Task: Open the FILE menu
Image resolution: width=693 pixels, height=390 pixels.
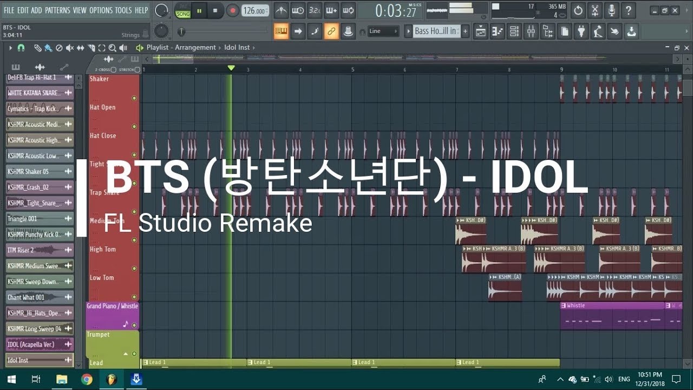Action: pos(9,10)
